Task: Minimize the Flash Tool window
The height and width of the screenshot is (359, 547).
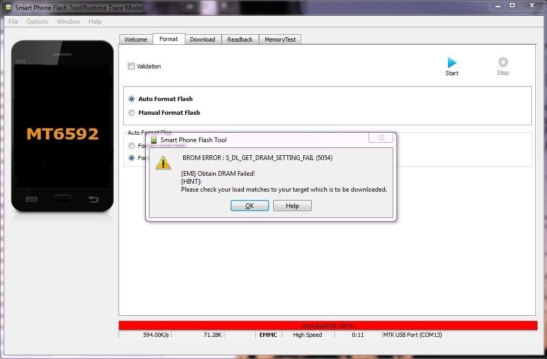Action: click(498, 6)
